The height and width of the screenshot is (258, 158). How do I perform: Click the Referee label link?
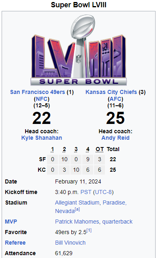click(x=15, y=243)
